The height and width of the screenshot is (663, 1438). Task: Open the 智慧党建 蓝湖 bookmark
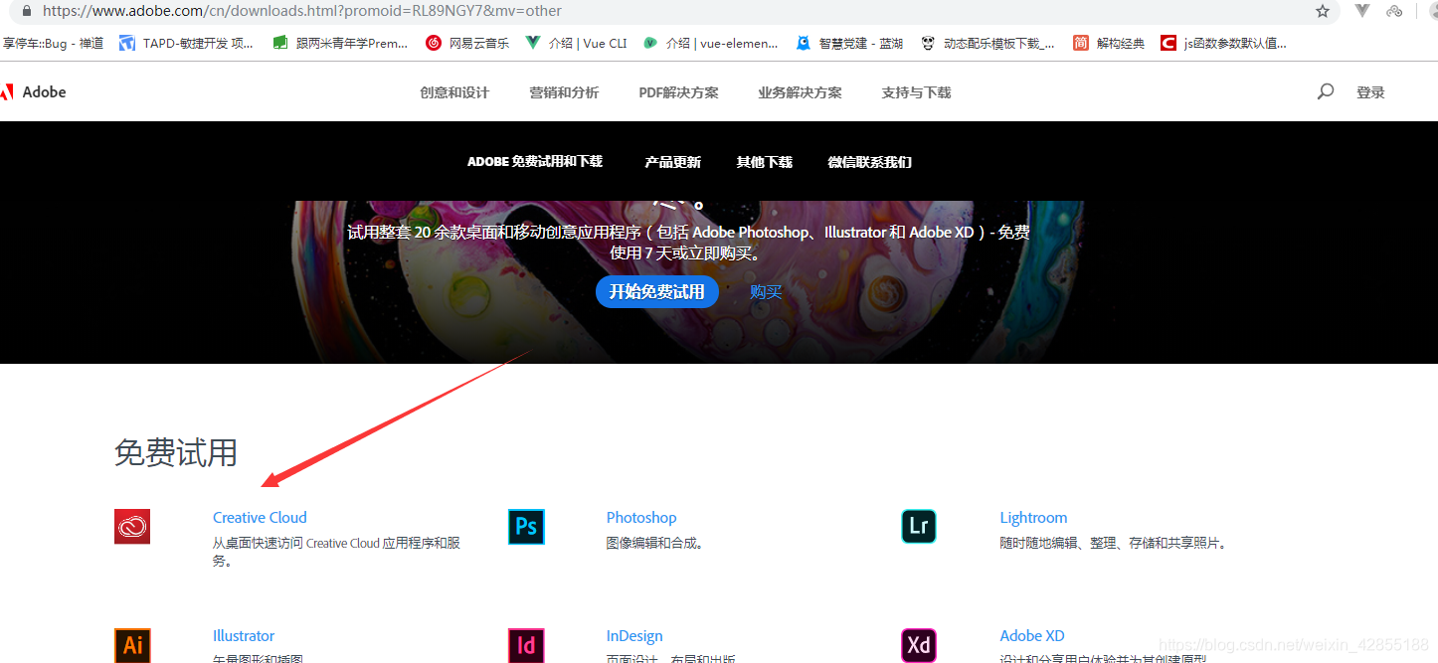849,43
